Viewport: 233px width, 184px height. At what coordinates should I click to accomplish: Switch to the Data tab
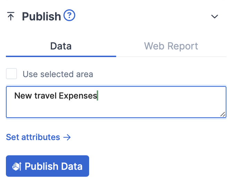pyautogui.click(x=61, y=46)
